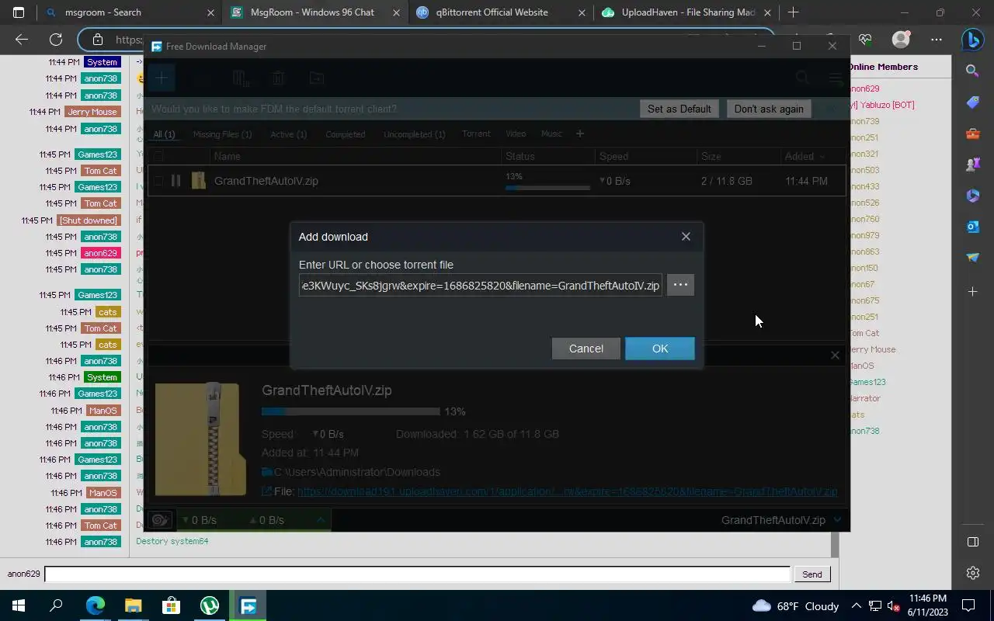Select the Torrent filter tab
Screen dimensions: 994x621
tap(476, 134)
